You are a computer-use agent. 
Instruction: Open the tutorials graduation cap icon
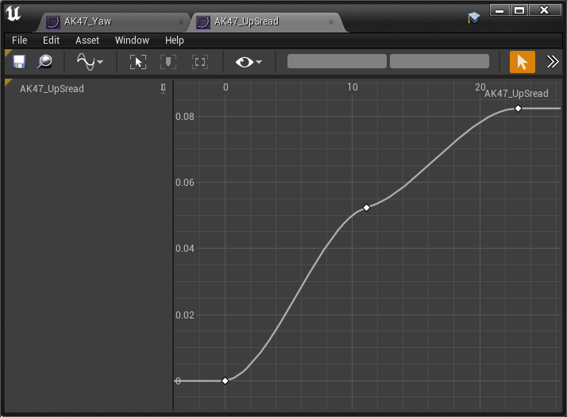point(473,17)
